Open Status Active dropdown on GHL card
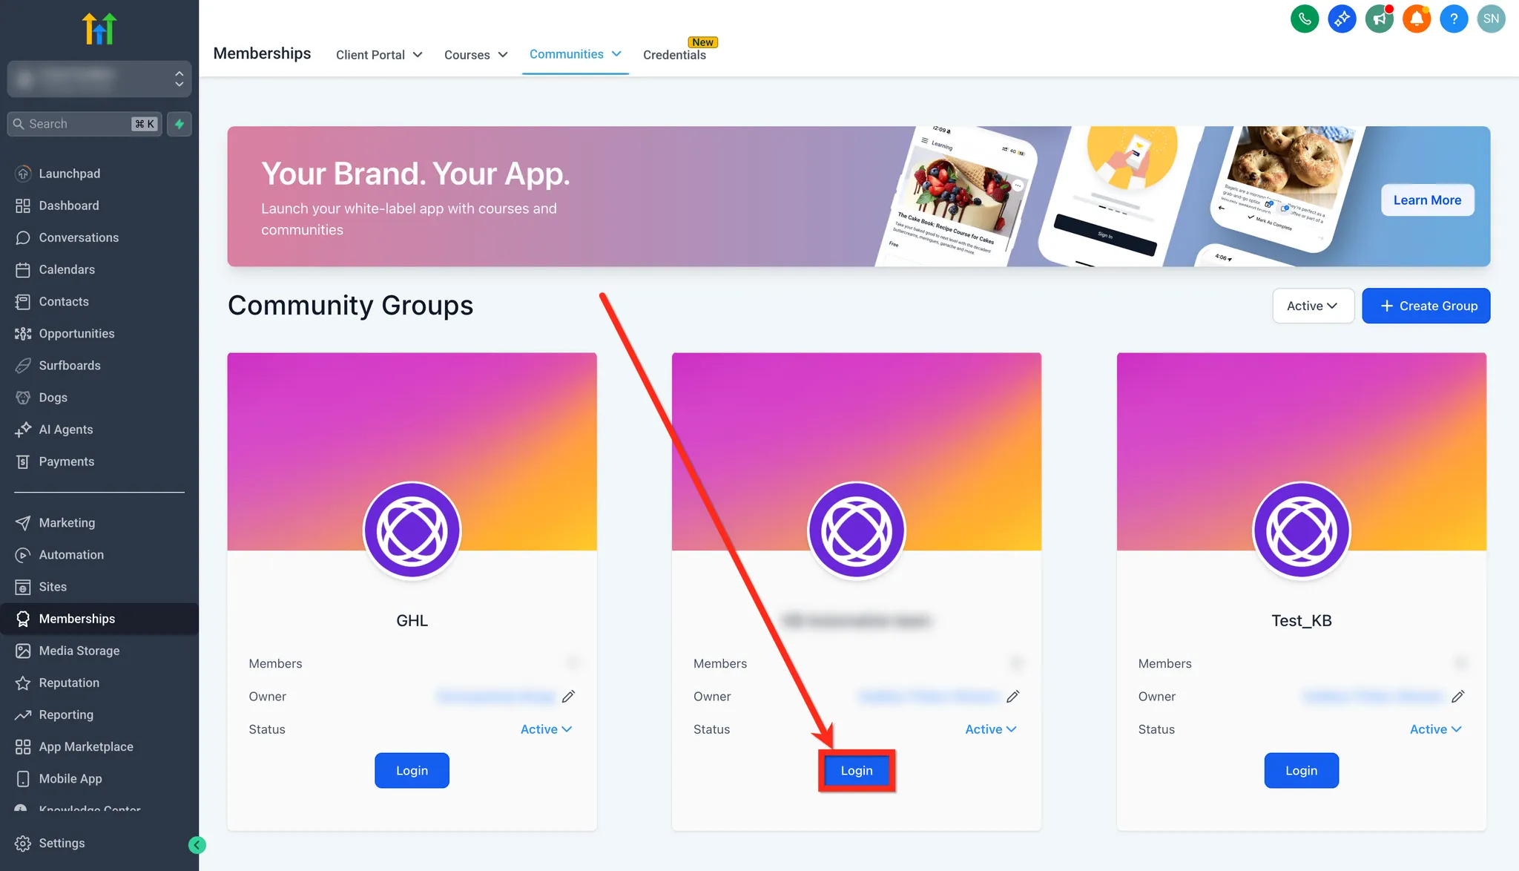The height and width of the screenshot is (871, 1519). (546, 729)
